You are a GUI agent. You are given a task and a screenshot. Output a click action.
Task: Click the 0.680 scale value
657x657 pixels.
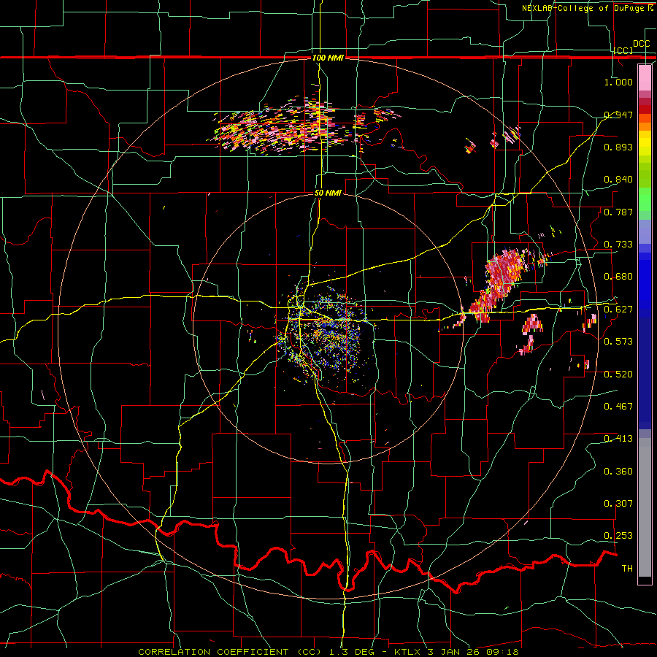coord(618,277)
